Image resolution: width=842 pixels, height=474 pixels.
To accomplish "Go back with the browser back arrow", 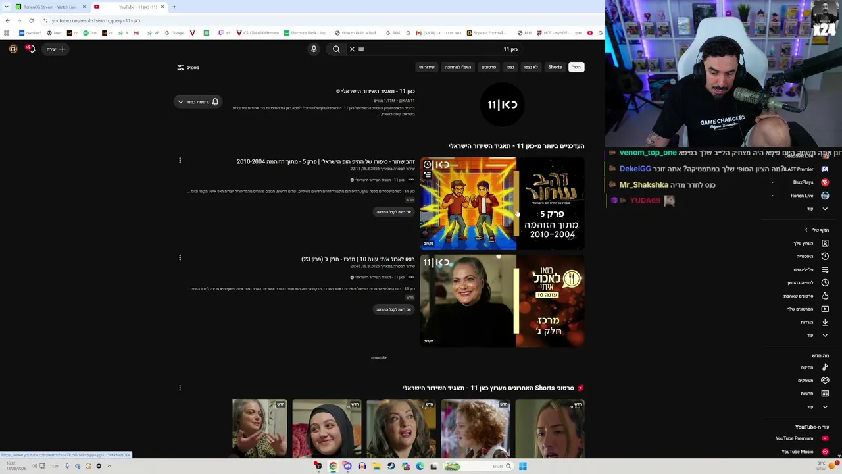I will pos(7,20).
